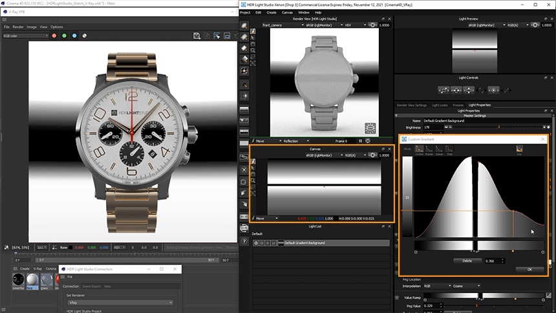This screenshot has width=556, height=313.
Task: Open front_camera dropdown in Render View
Action: tap(283, 25)
